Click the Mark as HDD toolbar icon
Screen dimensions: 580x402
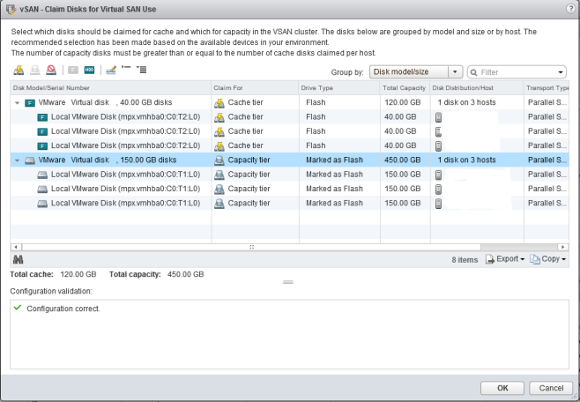89,70
